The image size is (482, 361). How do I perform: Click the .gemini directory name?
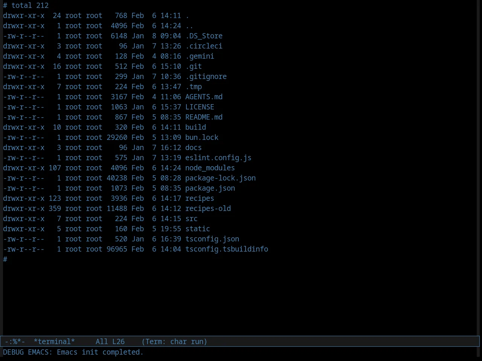[200, 56]
